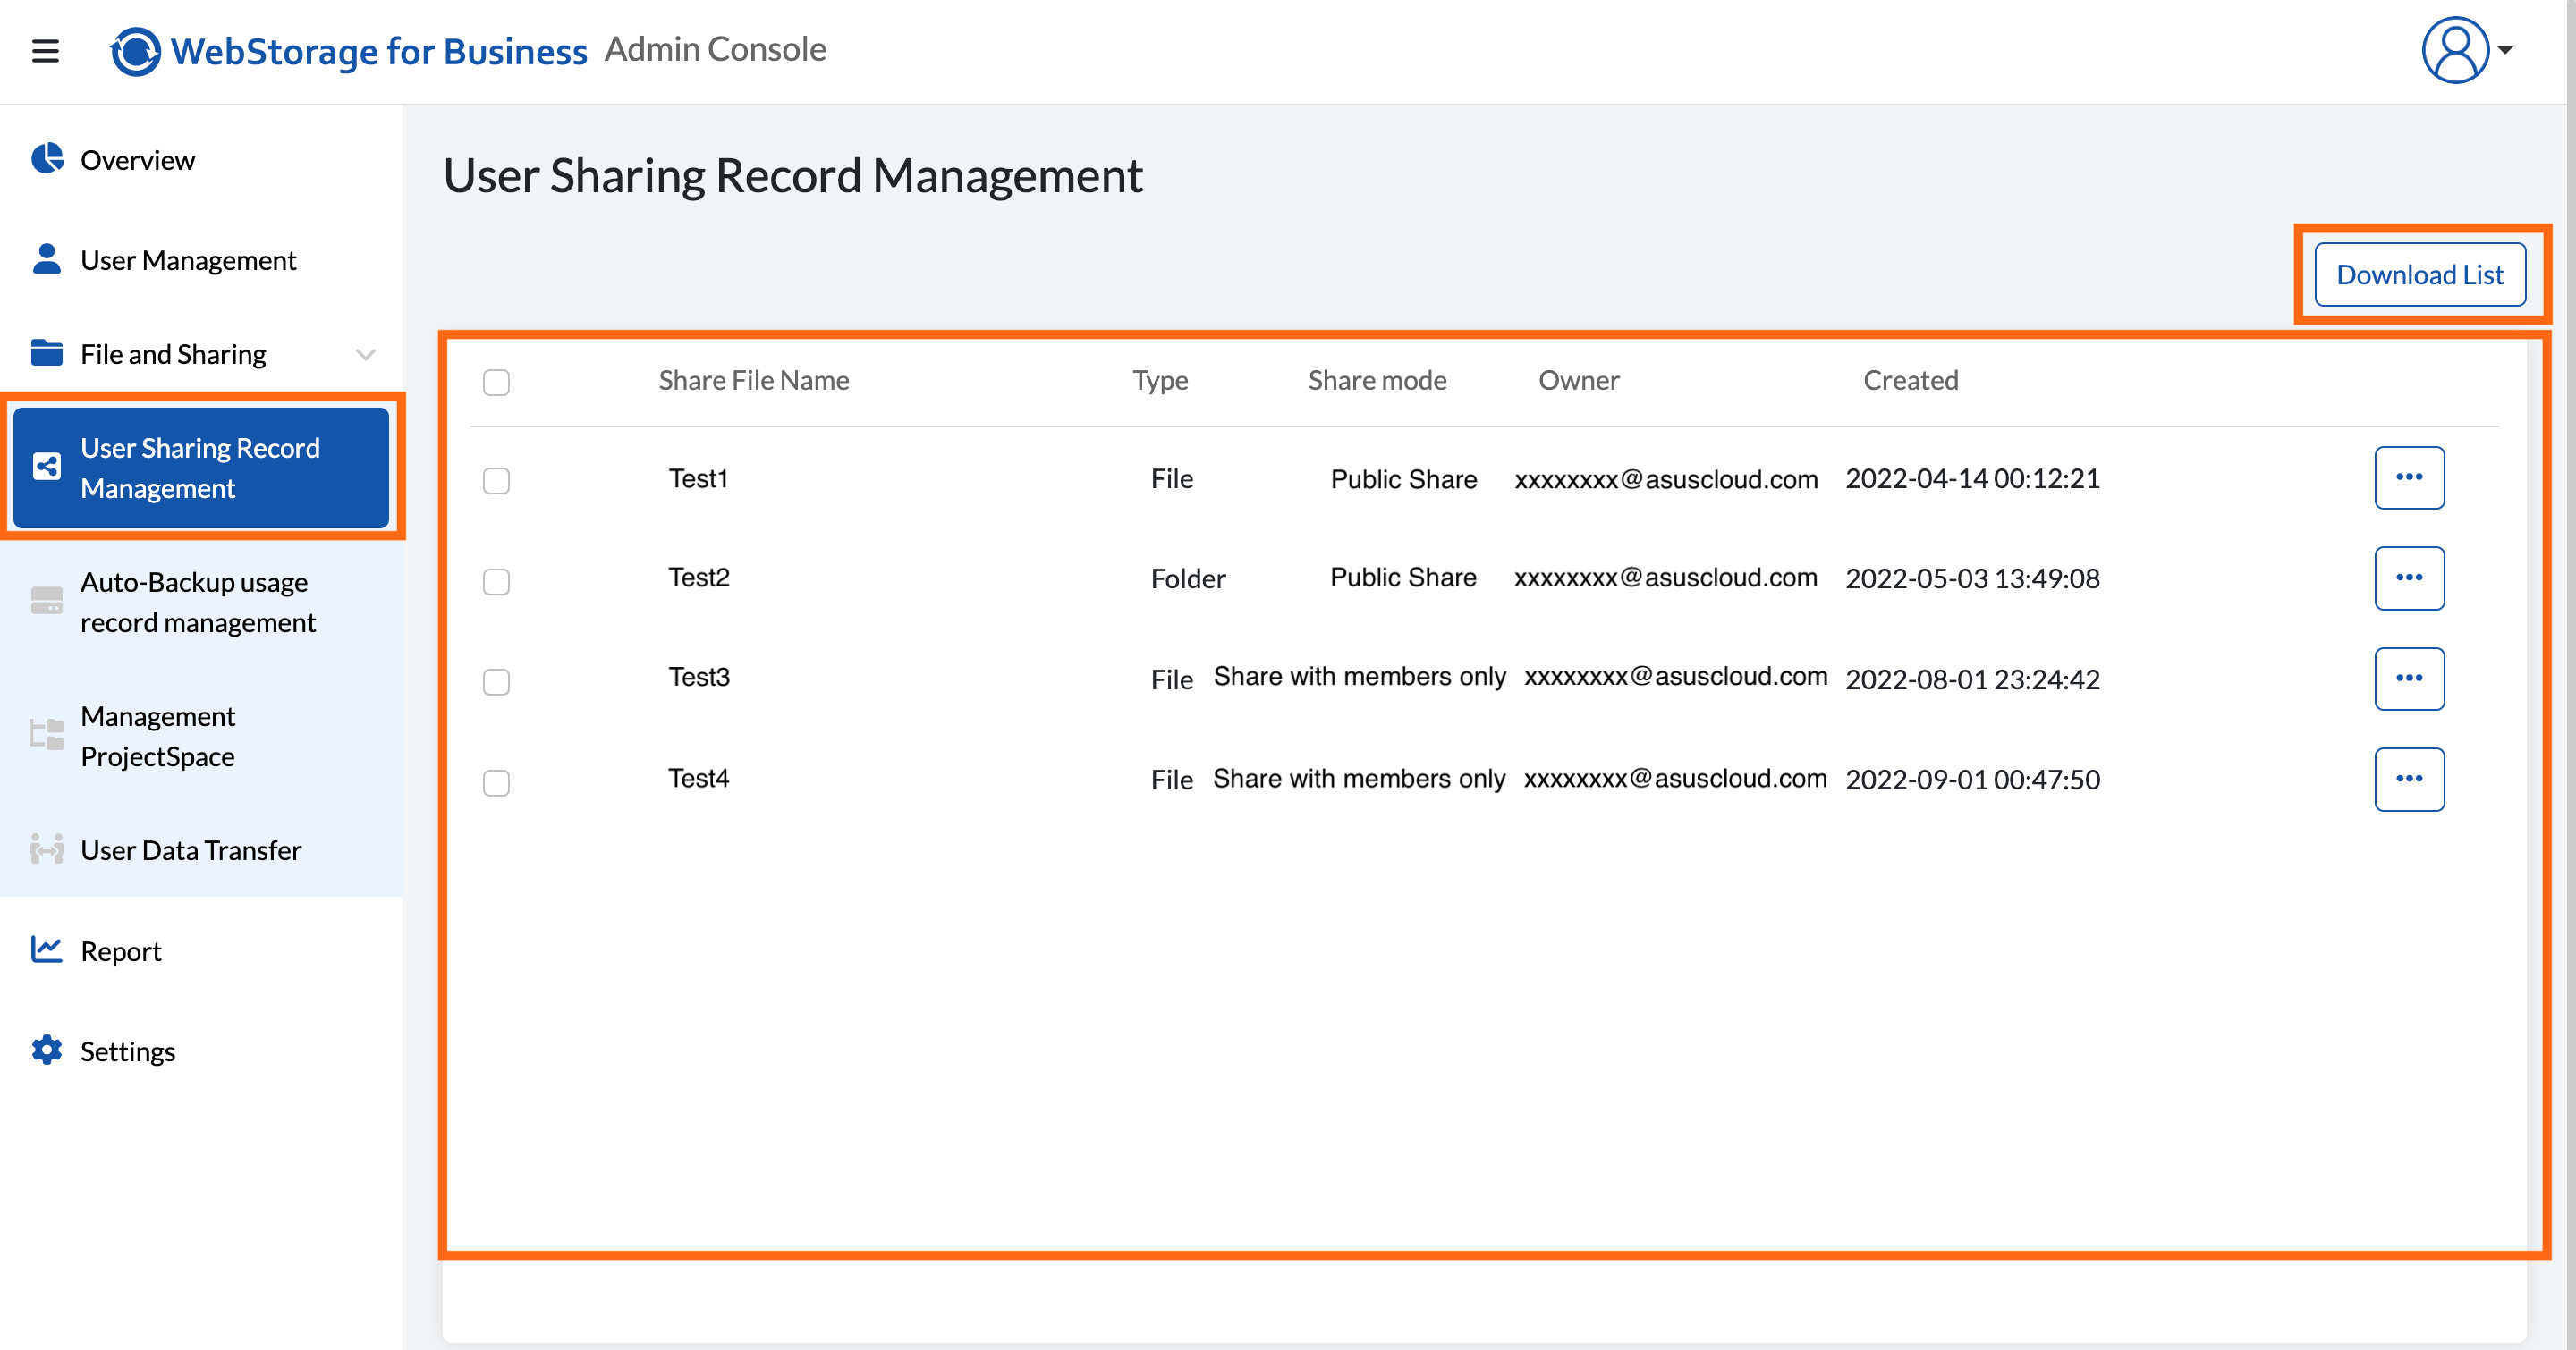
Task: Click the Settings gear icon
Action: (x=47, y=1050)
